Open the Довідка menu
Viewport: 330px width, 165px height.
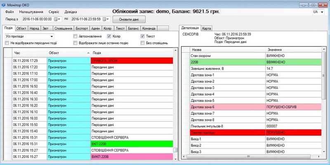point(71,12)
